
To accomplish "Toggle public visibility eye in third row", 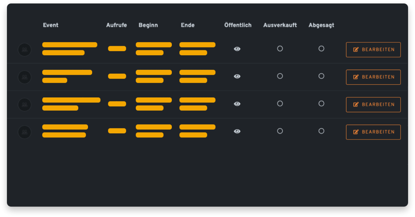I will (237, 104).
